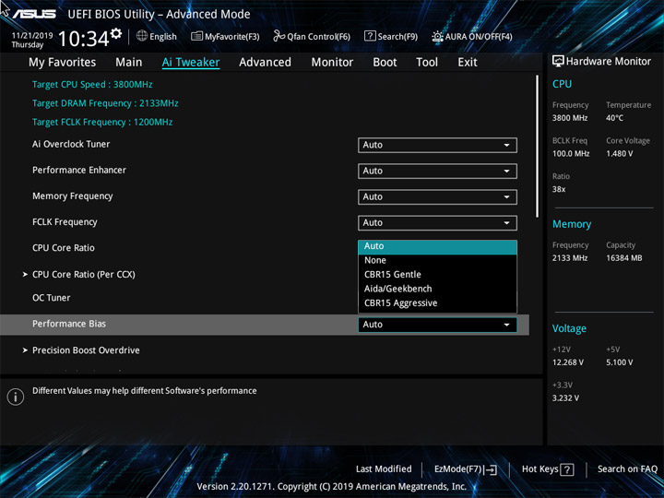Click the BCLK Freq 100.0 MHz value
Screen dimensions: 664x498
point(571,154)
